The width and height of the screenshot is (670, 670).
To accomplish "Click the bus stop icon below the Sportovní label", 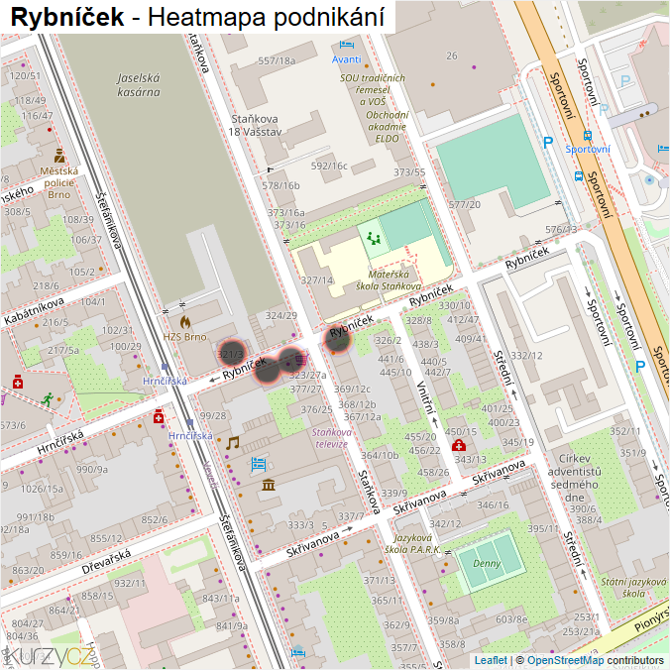I will pyautogui.click(x=579, y=176).
